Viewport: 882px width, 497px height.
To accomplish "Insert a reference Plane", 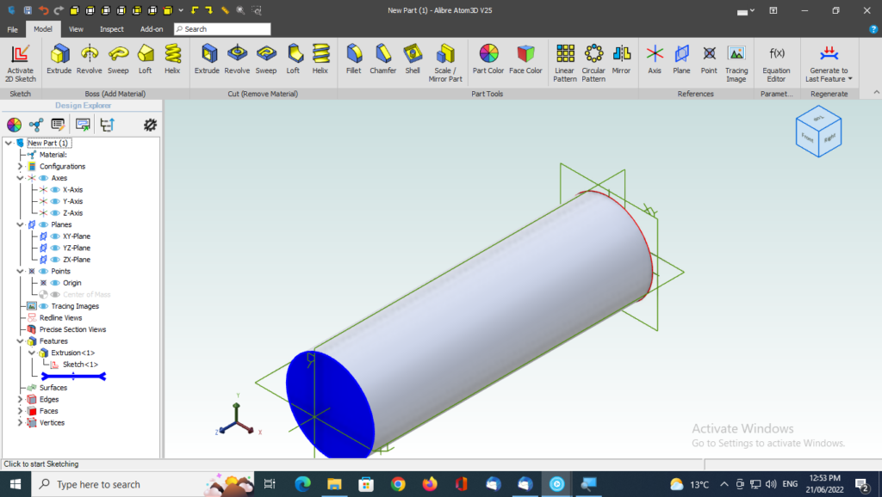I will pos(681,59).
